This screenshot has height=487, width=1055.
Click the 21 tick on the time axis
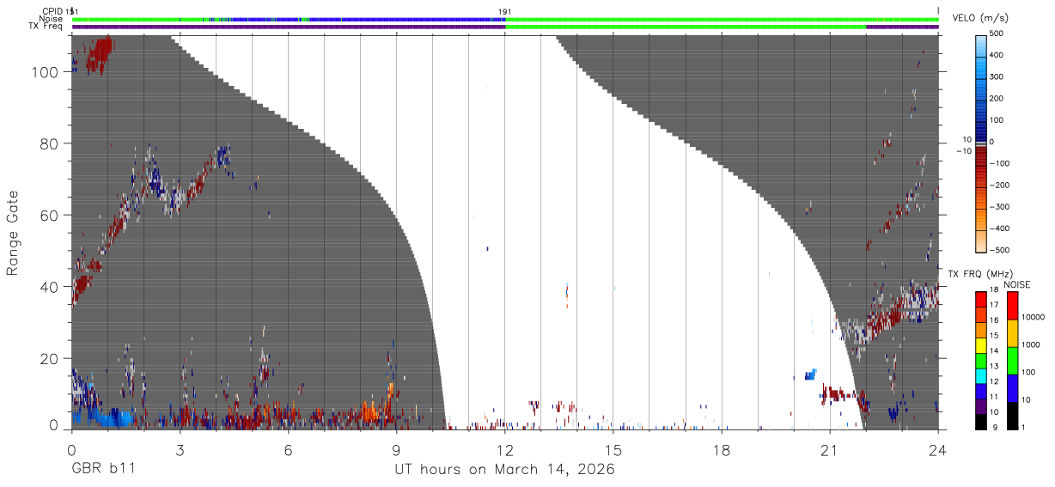830,449
